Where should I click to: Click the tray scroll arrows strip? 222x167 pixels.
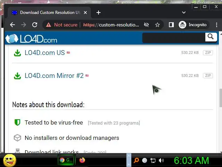tap(129, 160)
